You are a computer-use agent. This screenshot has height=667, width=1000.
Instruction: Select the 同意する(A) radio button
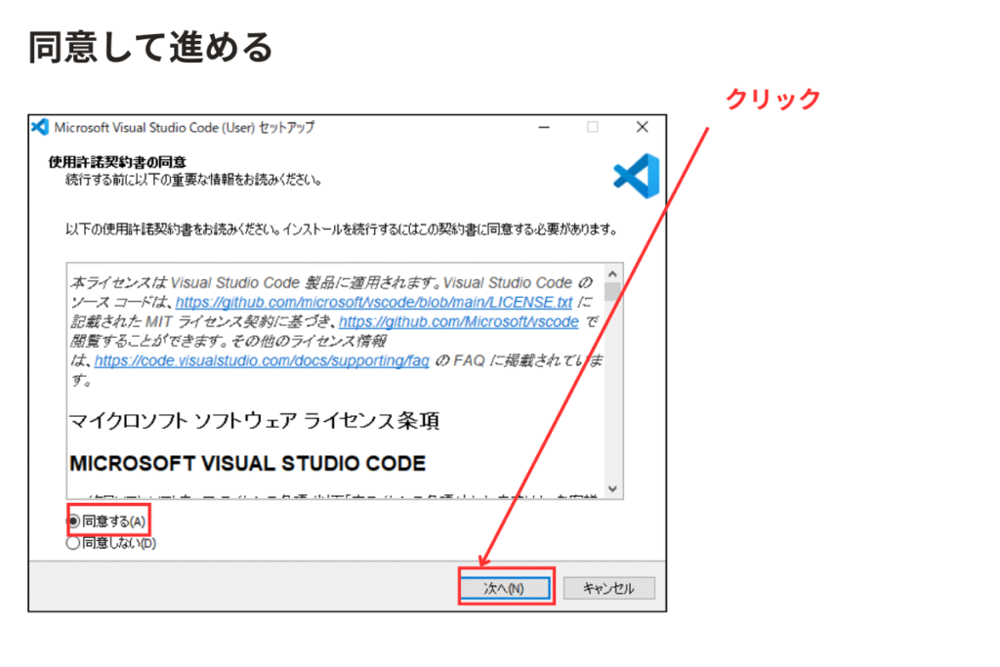pyautogui.click(x=73, y=521)
